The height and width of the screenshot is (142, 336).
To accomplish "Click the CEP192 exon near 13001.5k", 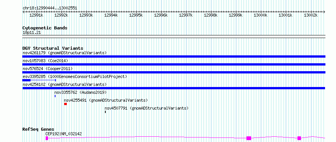I will (299, 138).
